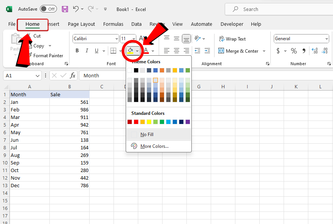333x224 pixels.
Task: Toggle Bold formatting
Action: click(x=77, y=51)
